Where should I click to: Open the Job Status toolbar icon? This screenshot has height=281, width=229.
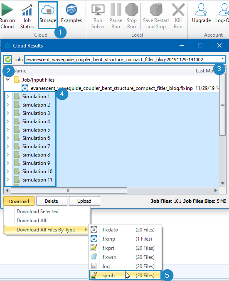click(x=27, y=10)
